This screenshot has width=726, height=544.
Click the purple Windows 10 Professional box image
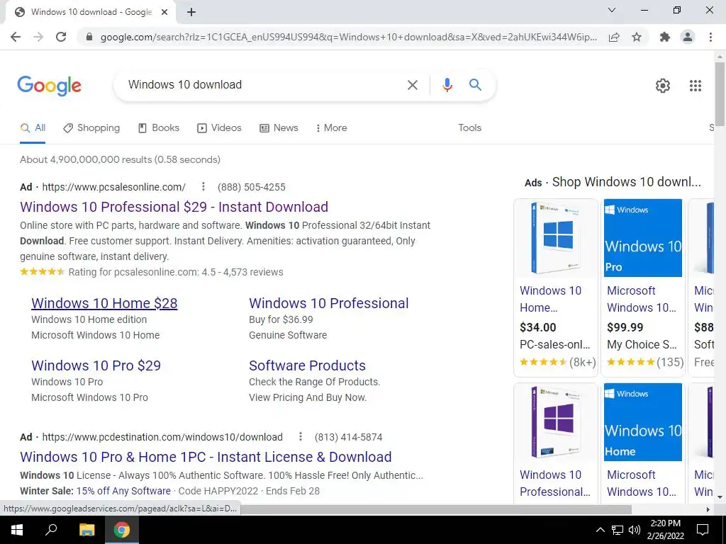556,422
